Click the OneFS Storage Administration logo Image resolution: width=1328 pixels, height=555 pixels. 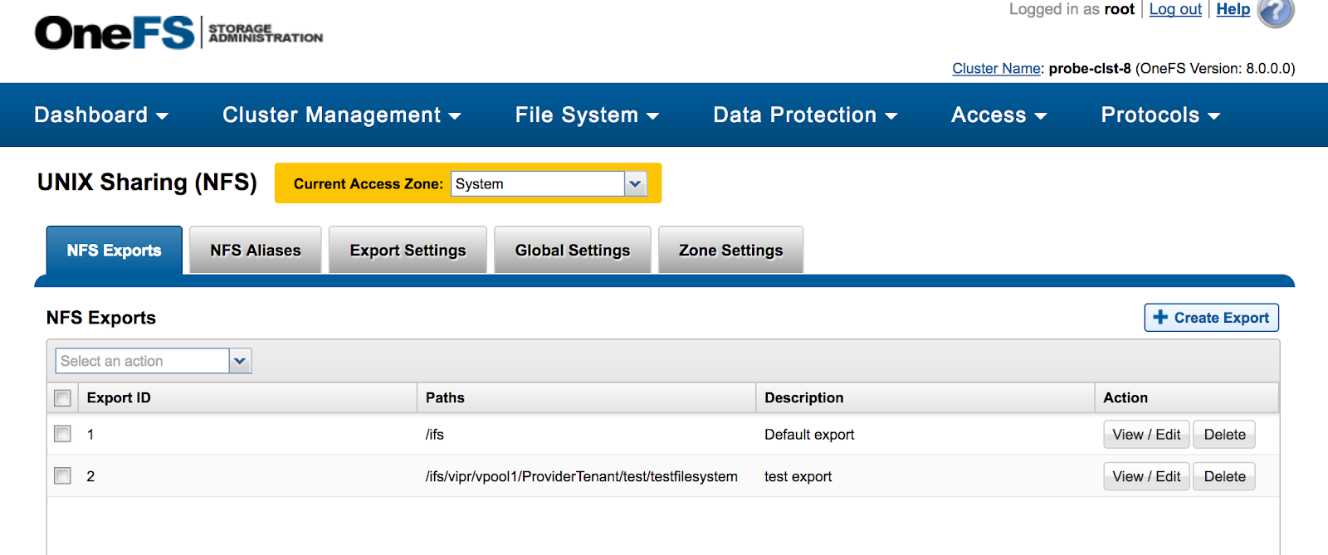tap(178, 32)
